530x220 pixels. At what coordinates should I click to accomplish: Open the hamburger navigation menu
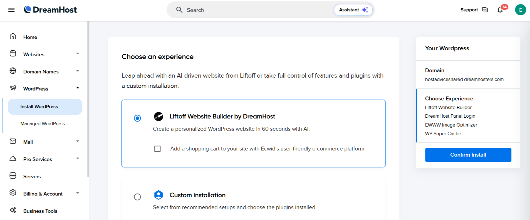(x=11, y=10)
